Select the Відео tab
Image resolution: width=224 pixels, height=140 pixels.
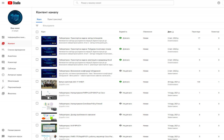[39, 19]
